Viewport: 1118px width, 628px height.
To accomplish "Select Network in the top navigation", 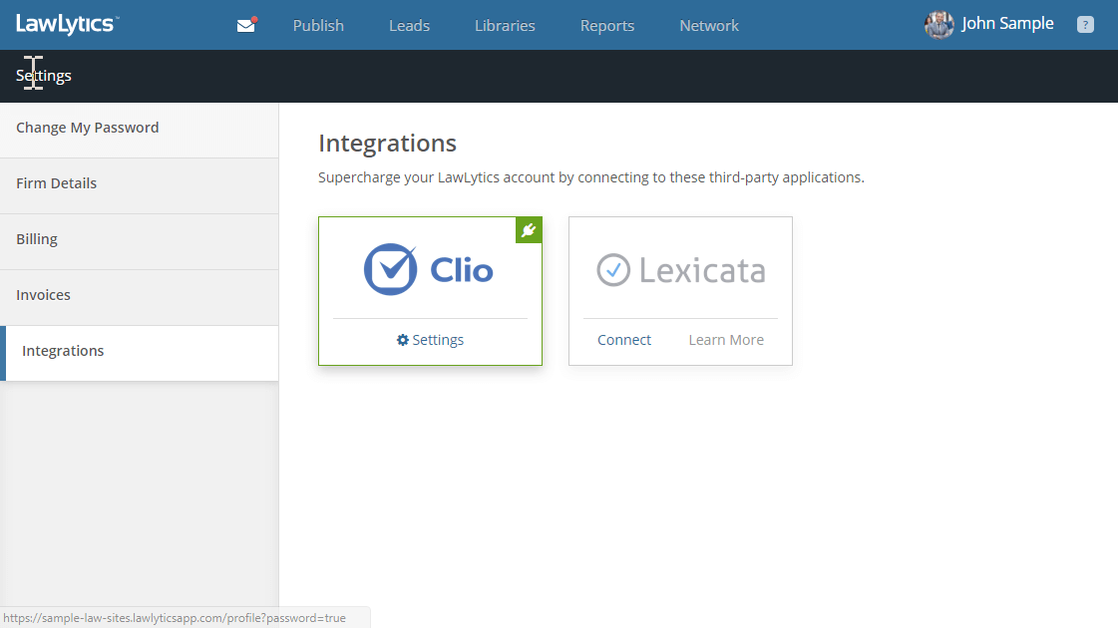I will click(709, 26).
